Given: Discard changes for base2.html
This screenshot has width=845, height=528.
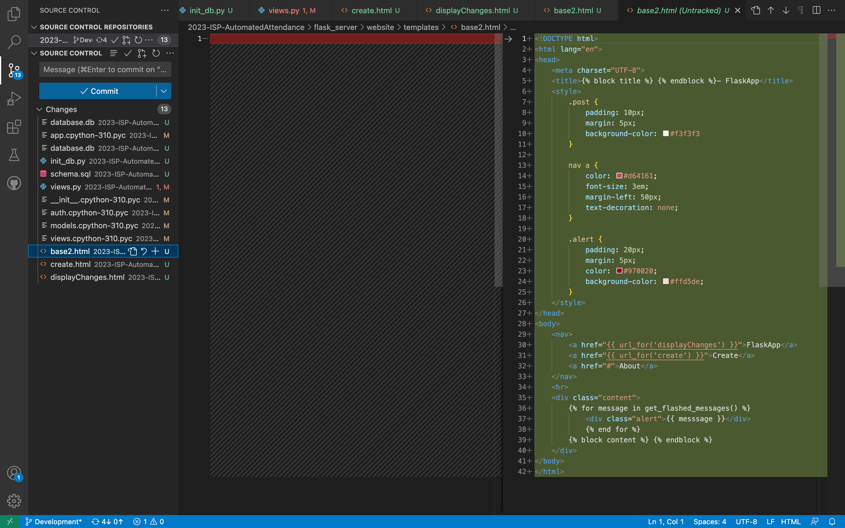Looking at the screenshot, I should (x=144, y=251).
